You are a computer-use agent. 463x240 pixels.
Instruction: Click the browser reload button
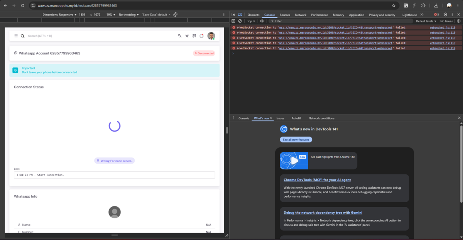coord(23,6)
